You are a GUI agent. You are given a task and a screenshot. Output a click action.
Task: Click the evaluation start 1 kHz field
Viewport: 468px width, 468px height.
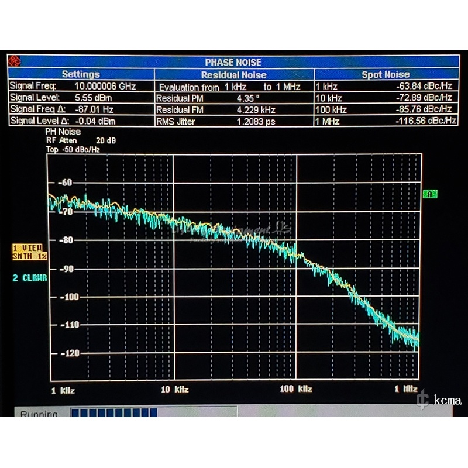tap(236, 87)
